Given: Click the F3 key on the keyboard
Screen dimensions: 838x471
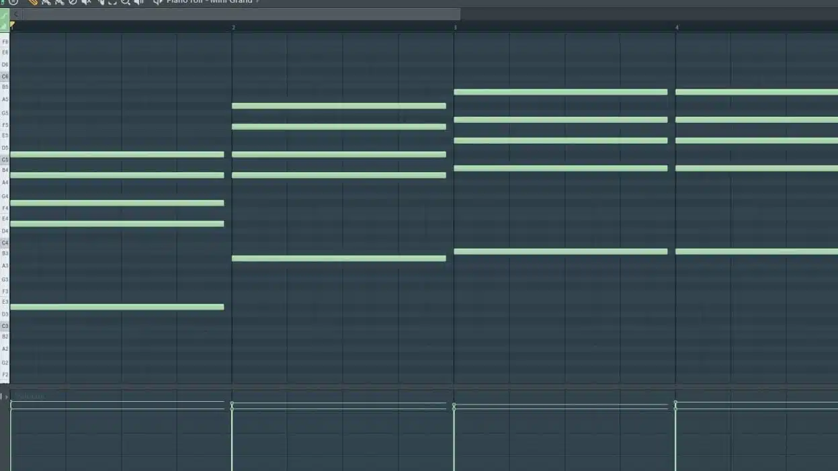Looking at the screenshot, I should pyautogui.click(x=5, y=292).
